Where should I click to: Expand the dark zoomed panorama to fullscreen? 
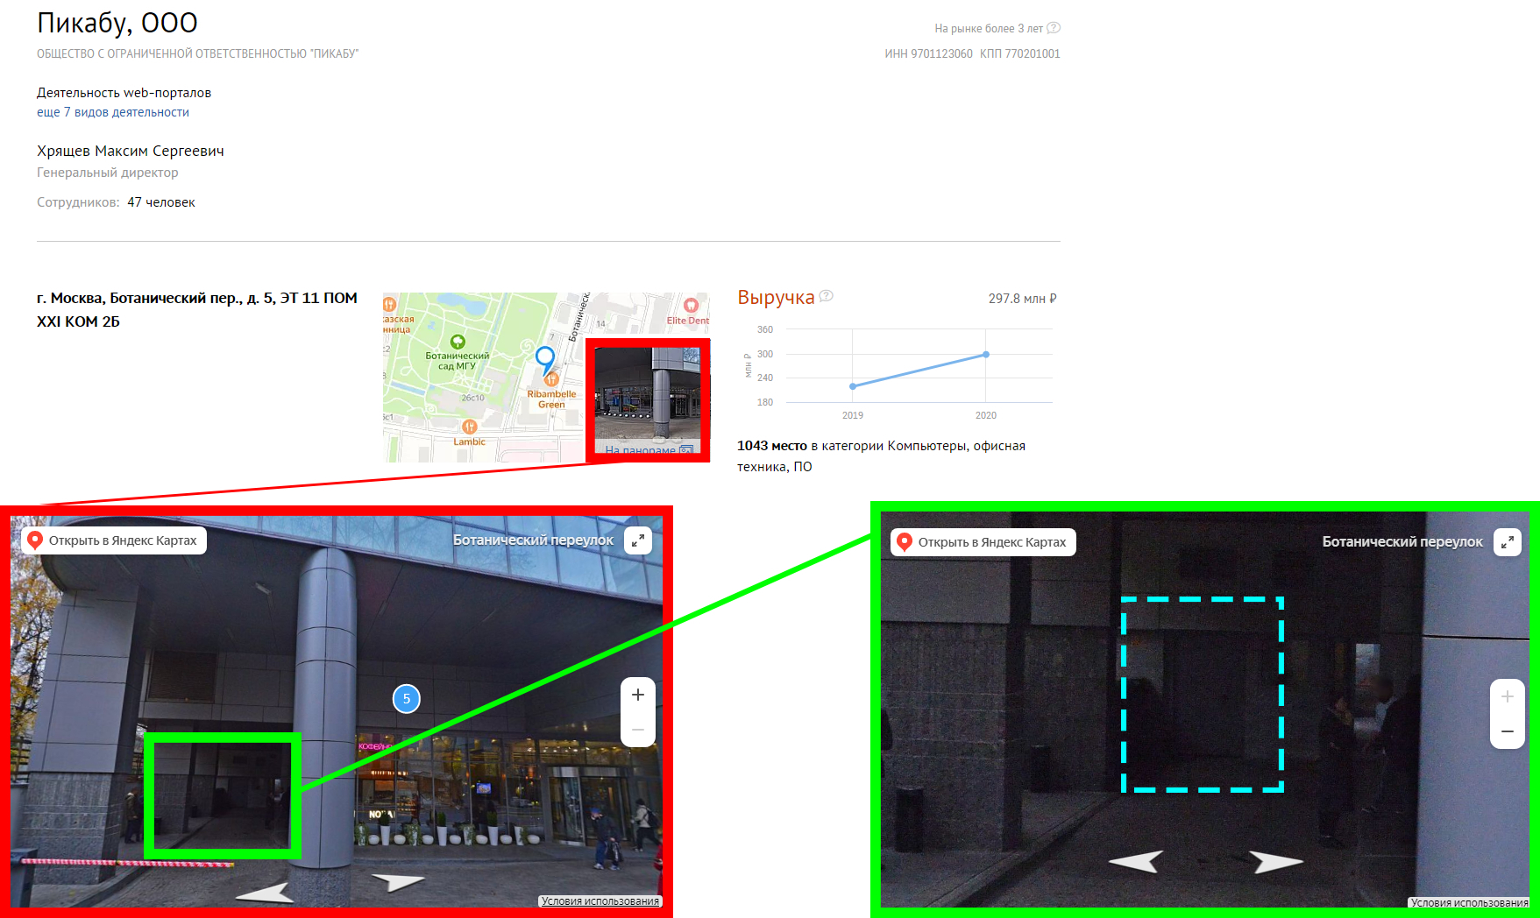pos(1508,542)
